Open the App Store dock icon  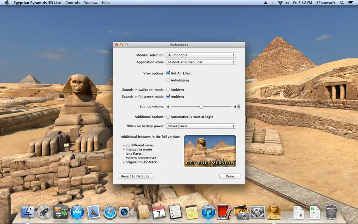click(x=77, y=212)
